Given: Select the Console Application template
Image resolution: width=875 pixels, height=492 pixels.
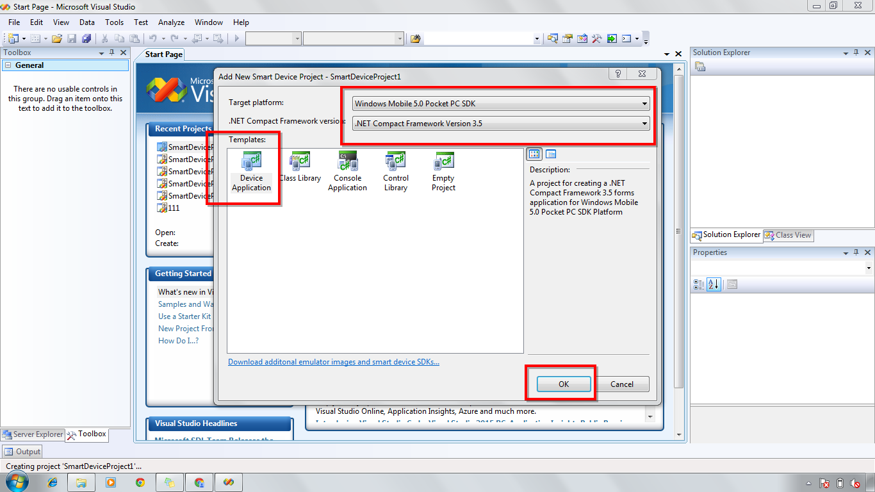Looking at the screenshot, I should [347, 172].
